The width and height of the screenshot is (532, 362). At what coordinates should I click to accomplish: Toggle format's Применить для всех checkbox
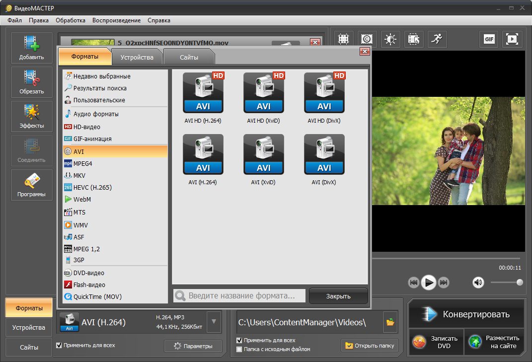click(59, 345)
